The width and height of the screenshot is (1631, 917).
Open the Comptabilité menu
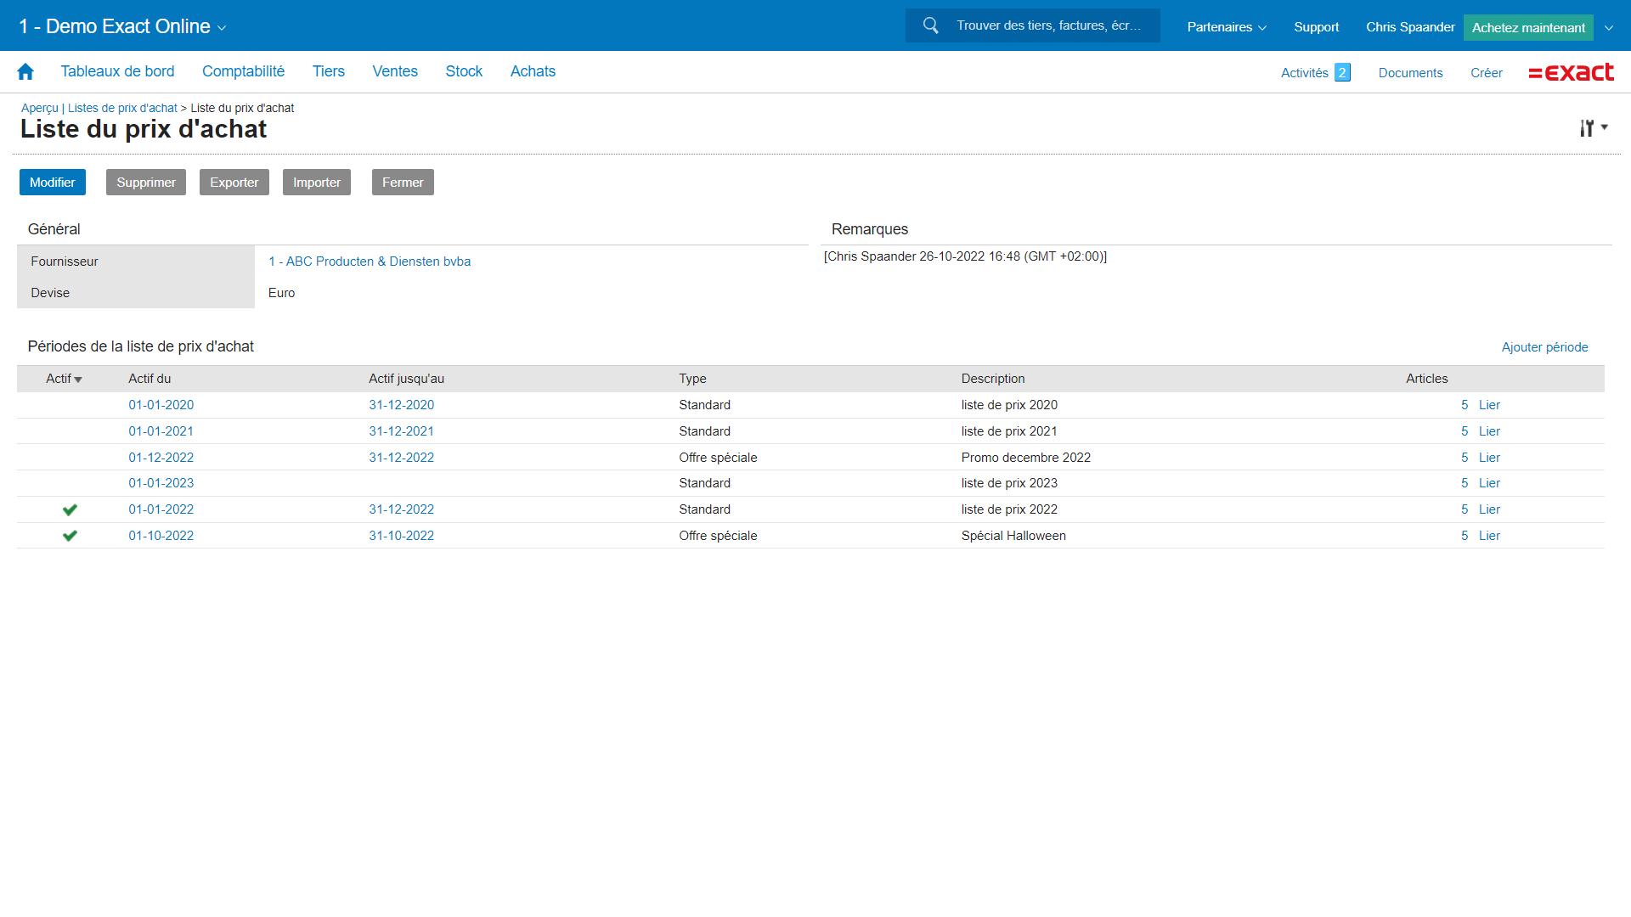pyautogui.click(x=243, y=71)
